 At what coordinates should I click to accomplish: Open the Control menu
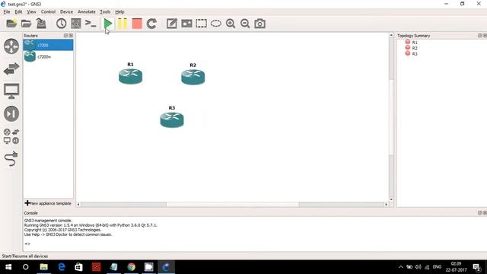pyautogui.click(x=48, y=12)
